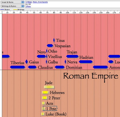Click the Acts writing marker
The width and height of the screenshot is (120, 117).
point(43,103)
